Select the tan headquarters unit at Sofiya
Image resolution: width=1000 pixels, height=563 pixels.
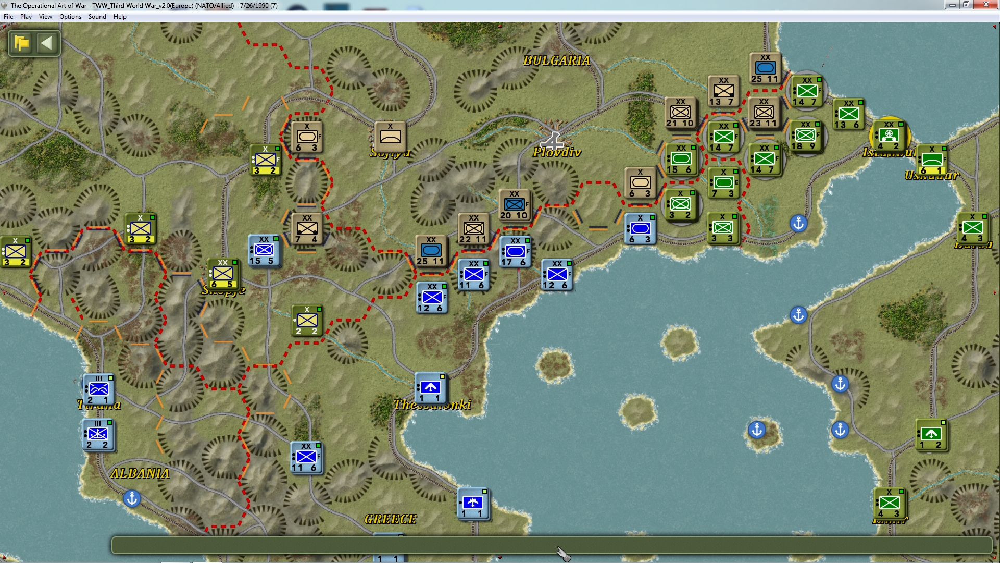(390, 137)
